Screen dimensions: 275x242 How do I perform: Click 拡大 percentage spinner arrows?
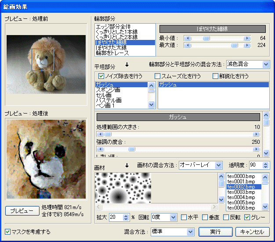pyautogui.click(x=126, y=217)
